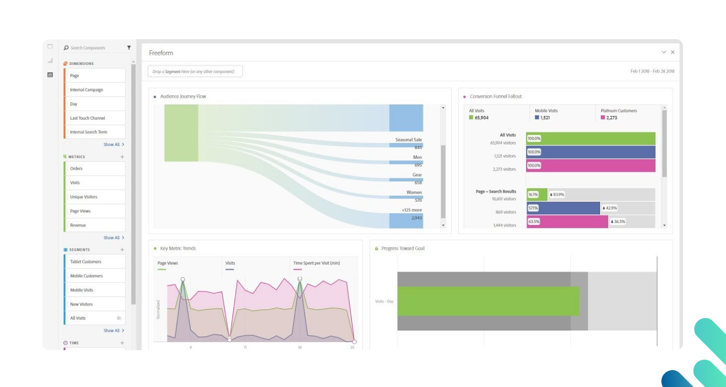Click plus icon next to Time section
726x387 pixels.
[122, 343]
